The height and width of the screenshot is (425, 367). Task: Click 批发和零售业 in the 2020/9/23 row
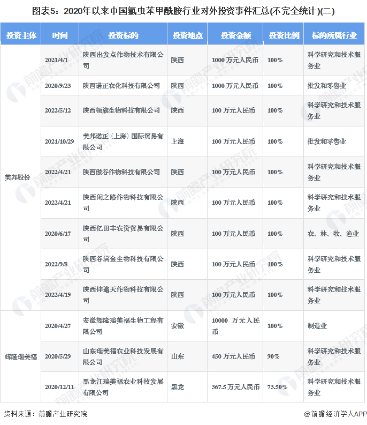point(327,86)
